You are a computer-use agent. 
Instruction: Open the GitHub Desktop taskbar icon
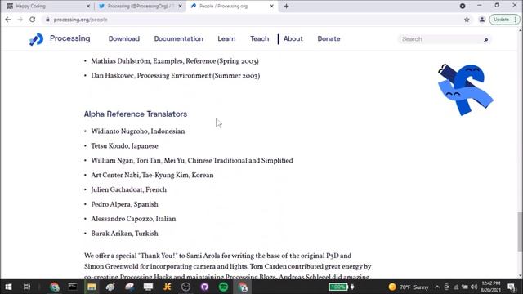204,287
